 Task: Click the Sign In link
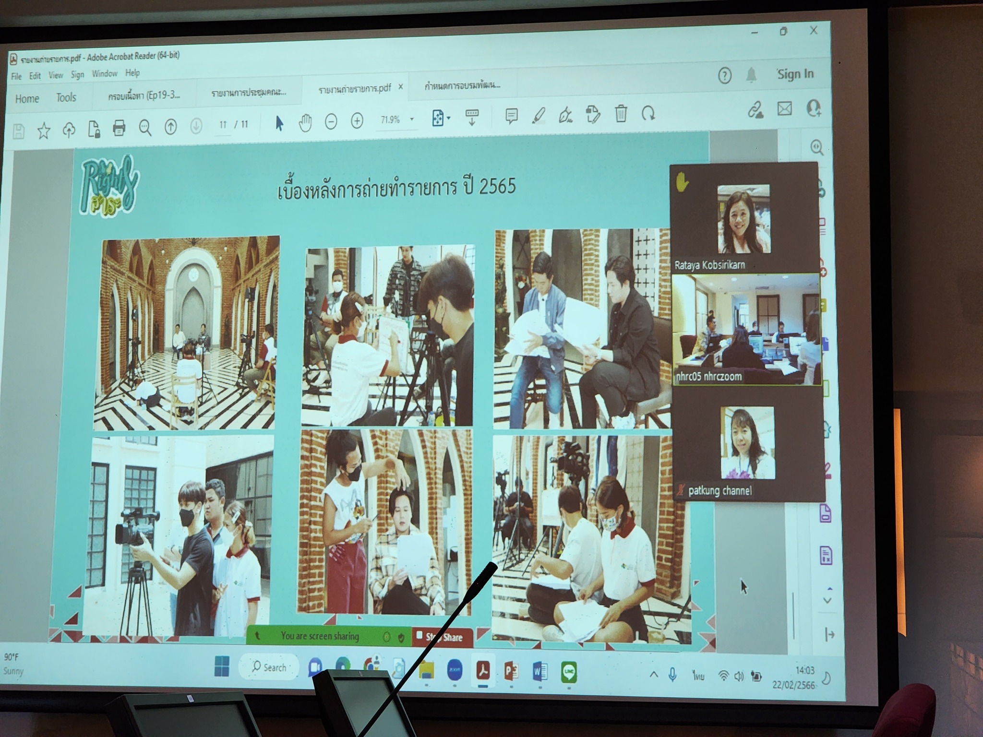pyautogui.click(x=795, y=74)
